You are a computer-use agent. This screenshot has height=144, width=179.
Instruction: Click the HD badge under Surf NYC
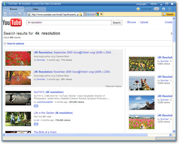click(x=36, y=106)
